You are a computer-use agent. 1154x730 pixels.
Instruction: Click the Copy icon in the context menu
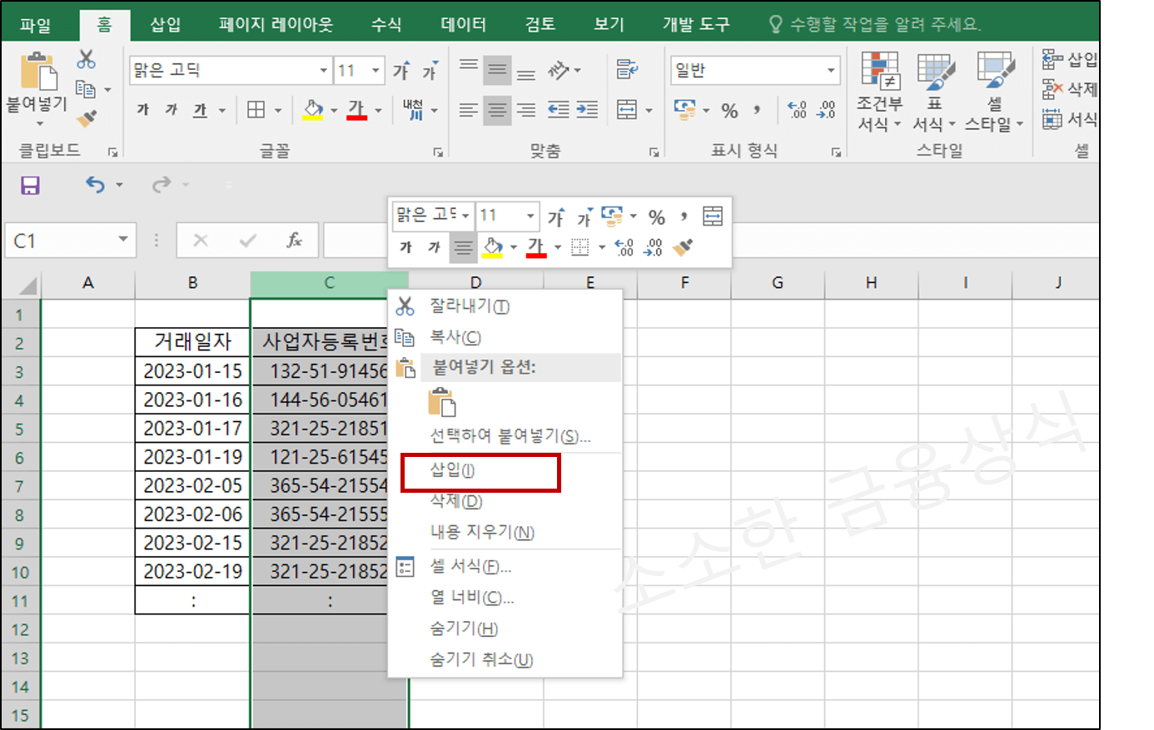tap(403, 336)
